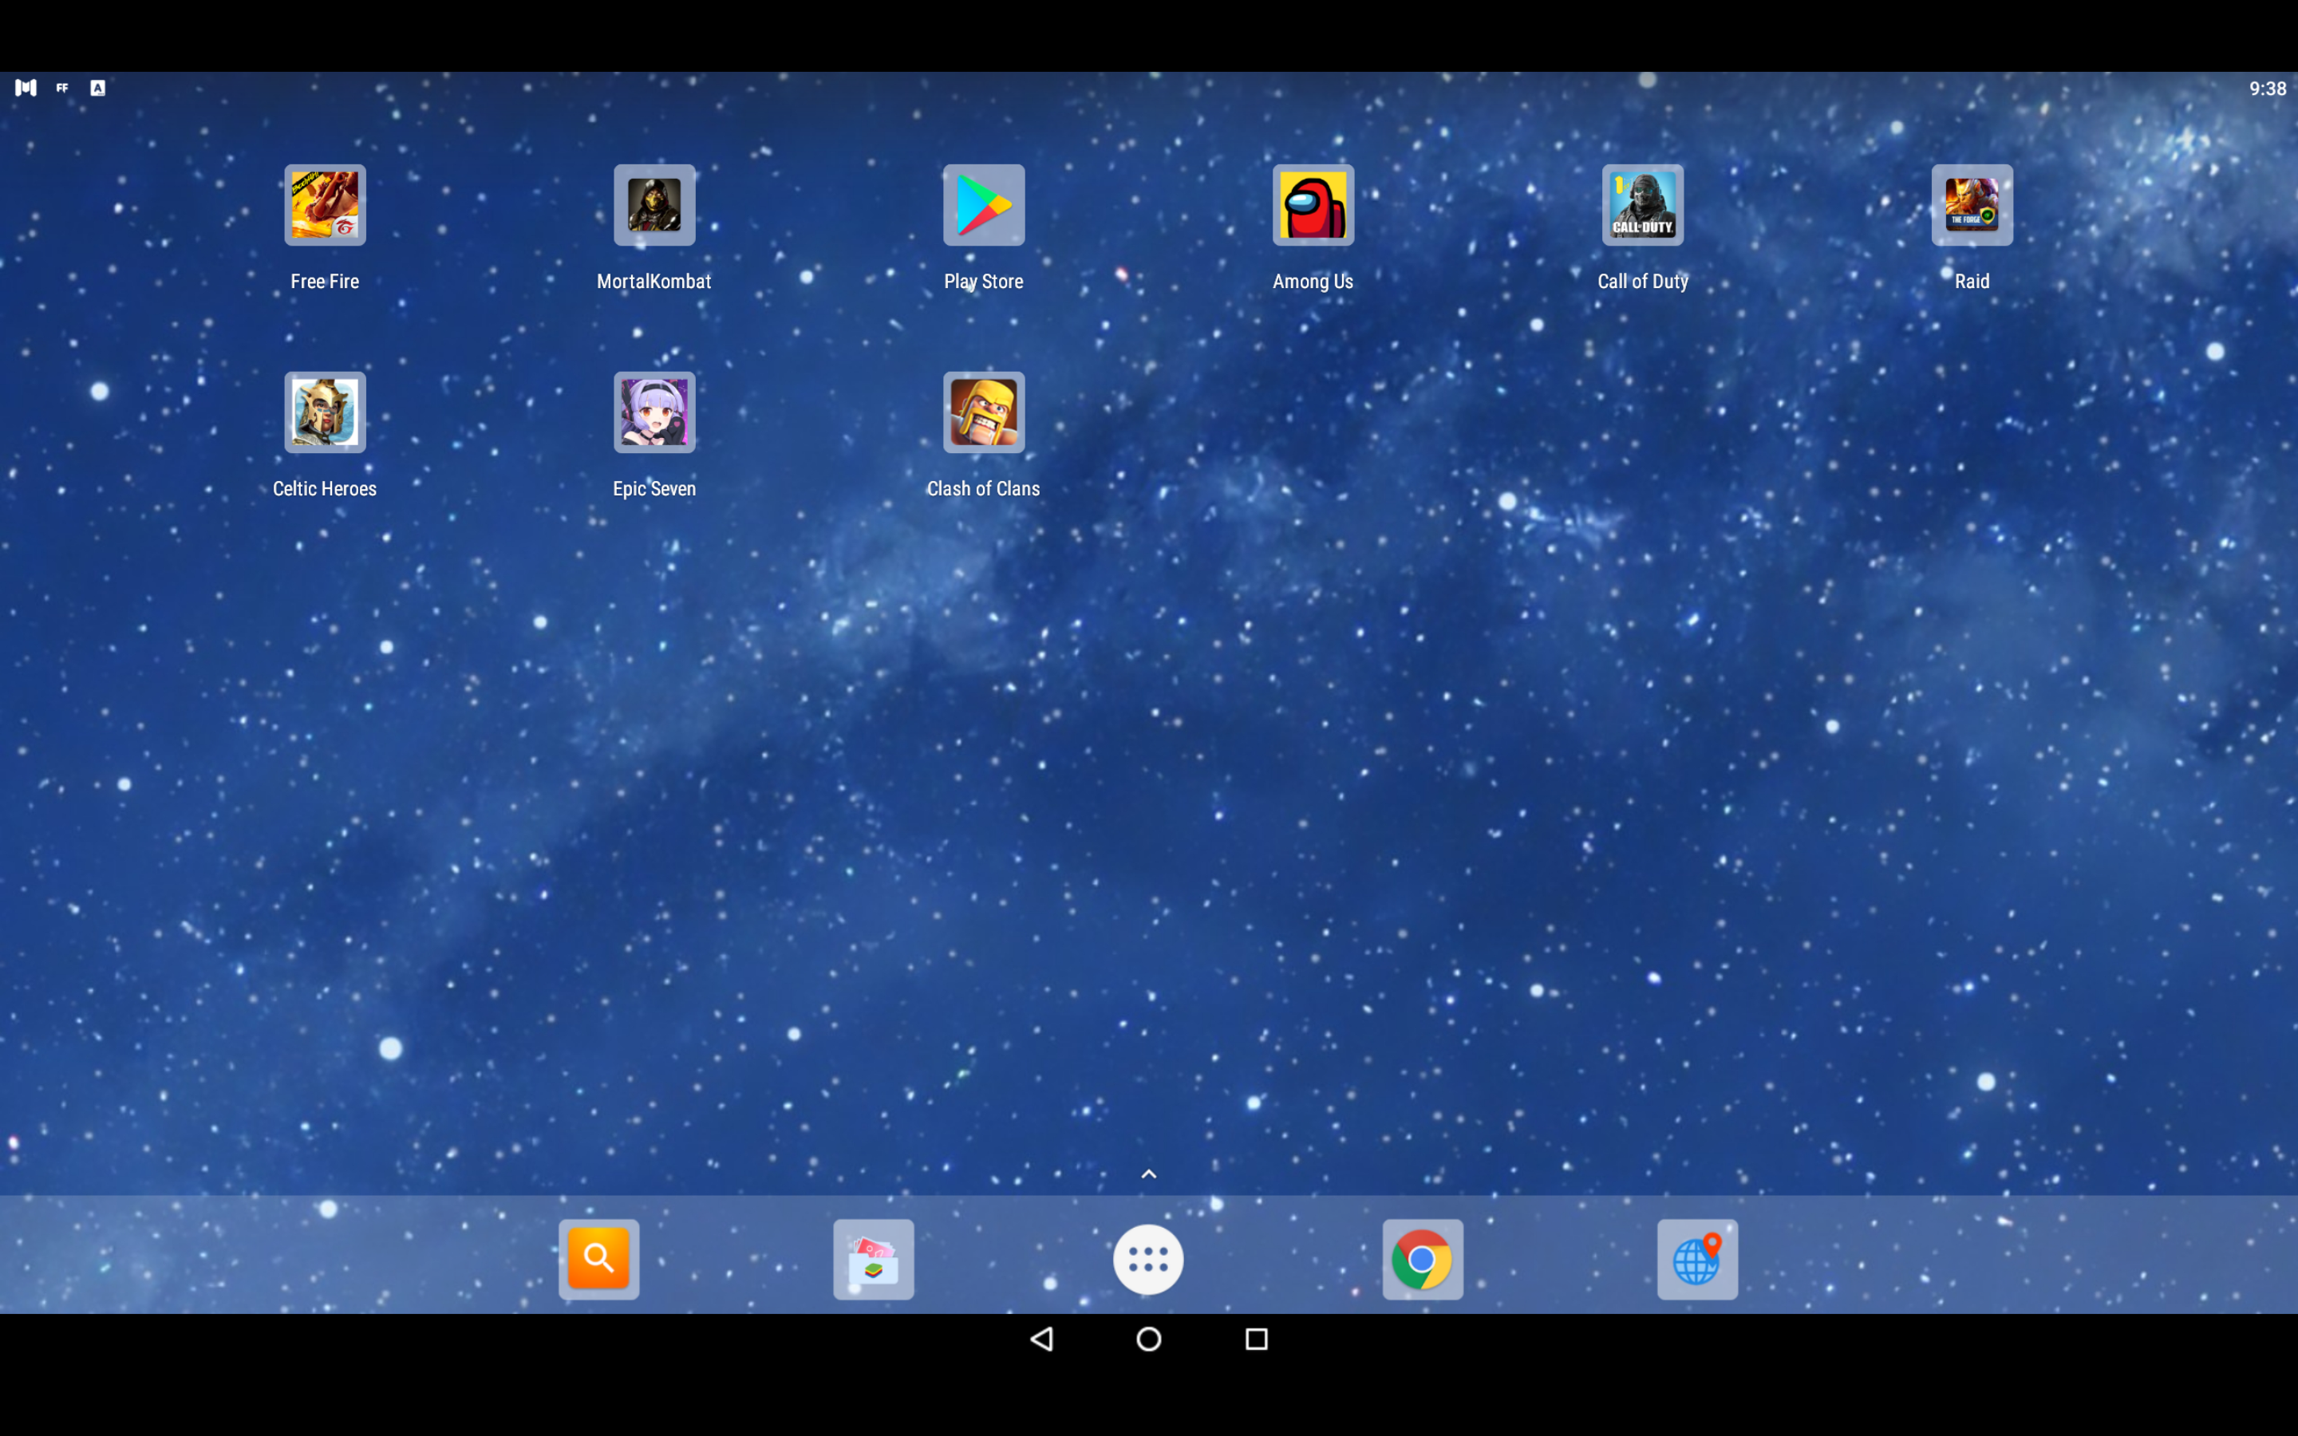Expand app drawer from bottom bar
The width and height of the screenshot is (2298, 1436).
(1148, 1259)
